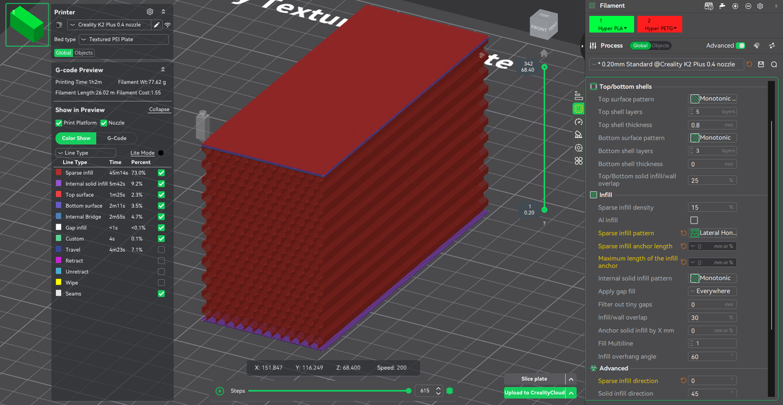Open printer settings gear icon
Viewport: 783px width, 405px height.
[150, 12]
